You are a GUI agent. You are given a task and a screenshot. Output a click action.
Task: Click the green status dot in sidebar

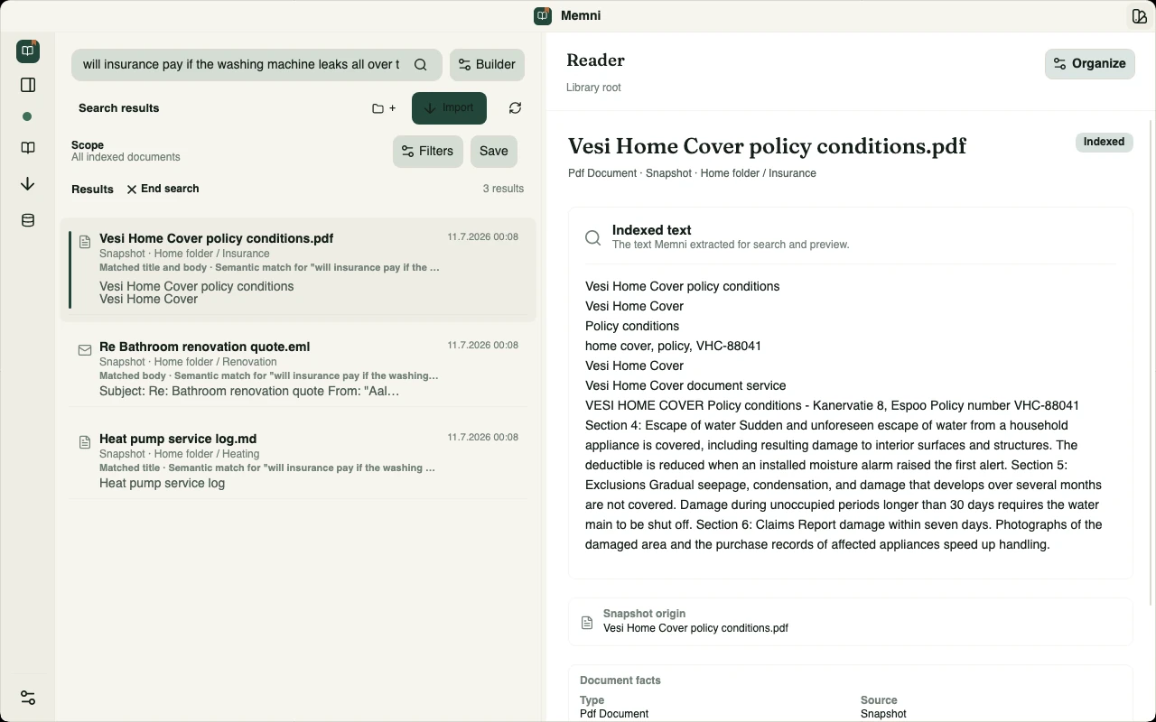coord(27,116)
